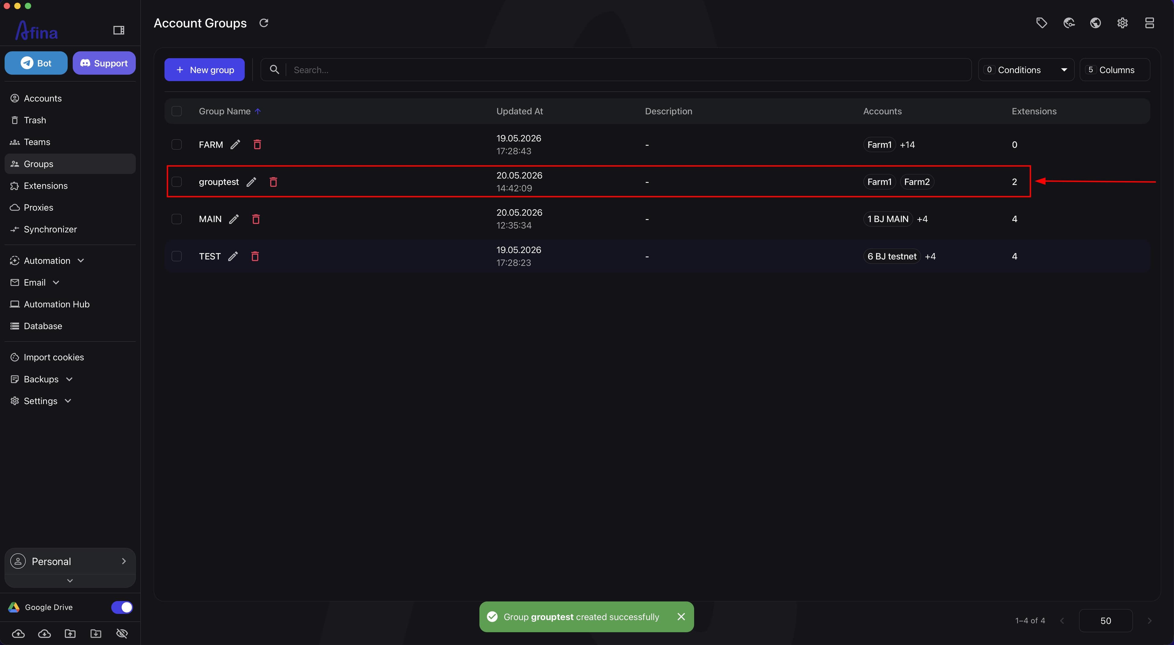The height and width of the screenshot is (645, 1174).
Task: Open the Personal profile selector
Action: [x=70, y=561]
